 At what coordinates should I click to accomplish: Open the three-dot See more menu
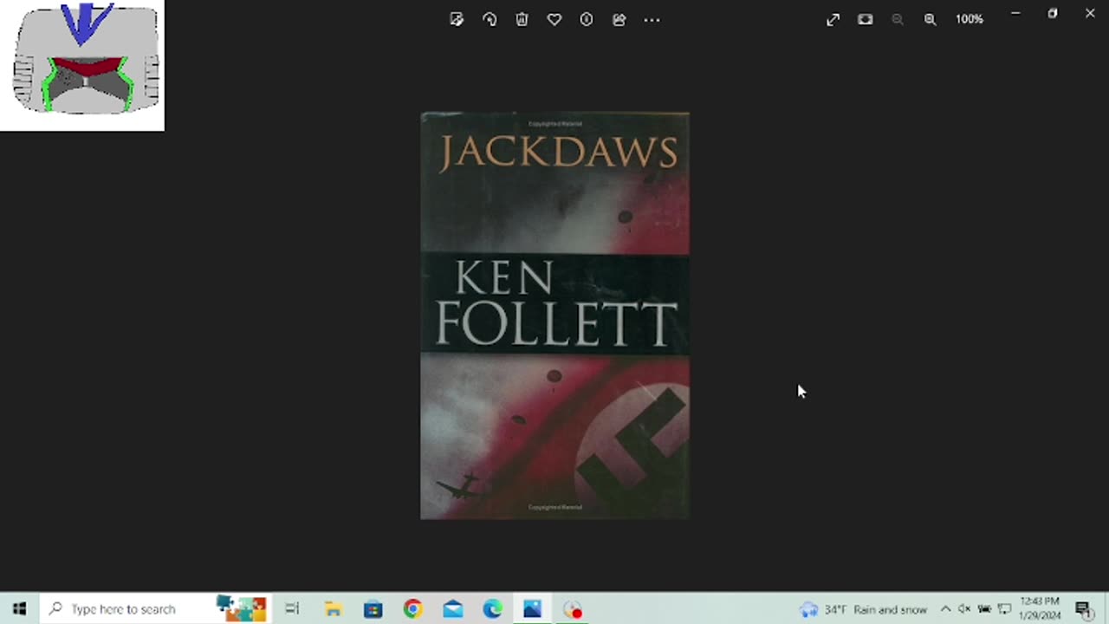pos(652,19)
